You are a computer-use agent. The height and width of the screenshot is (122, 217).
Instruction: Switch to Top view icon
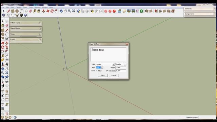8,15
